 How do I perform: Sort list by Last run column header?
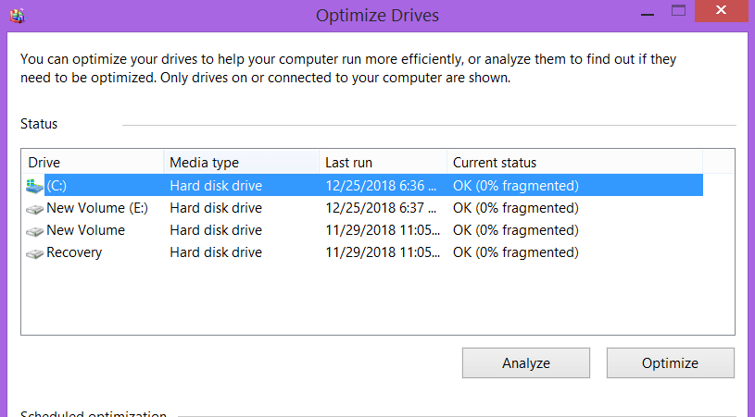tap(384, 163)
